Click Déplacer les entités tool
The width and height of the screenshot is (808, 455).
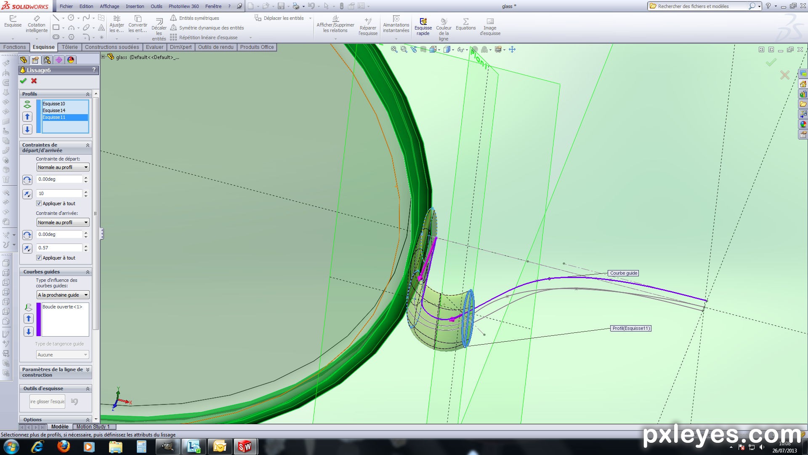279,18
